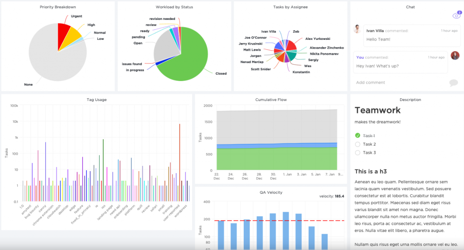
Task: Click the "Nikita Ponomarev" assignee label
Action: [324, 54]
